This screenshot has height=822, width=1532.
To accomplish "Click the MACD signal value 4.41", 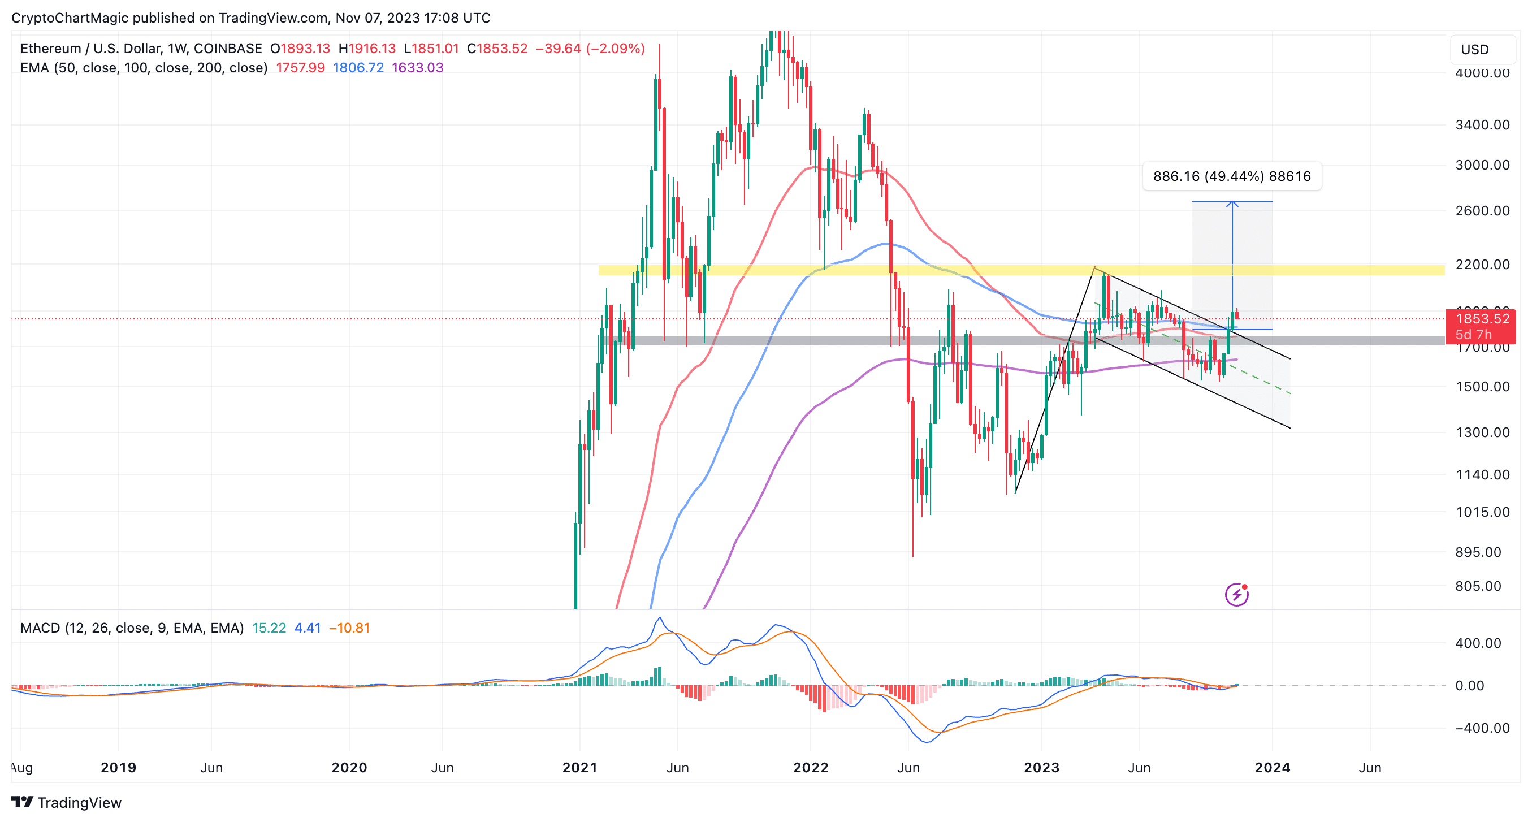I will click(308, 628).
